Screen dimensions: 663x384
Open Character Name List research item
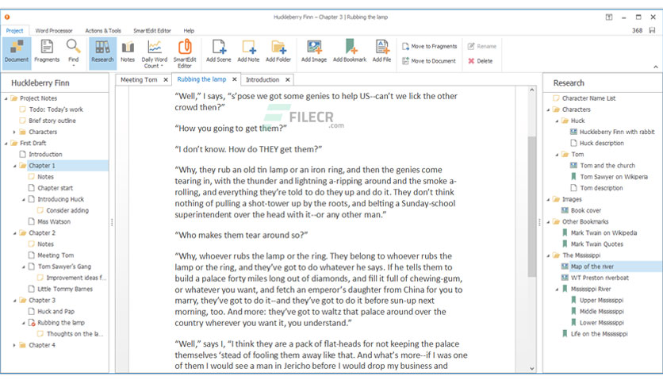point(588,98)
